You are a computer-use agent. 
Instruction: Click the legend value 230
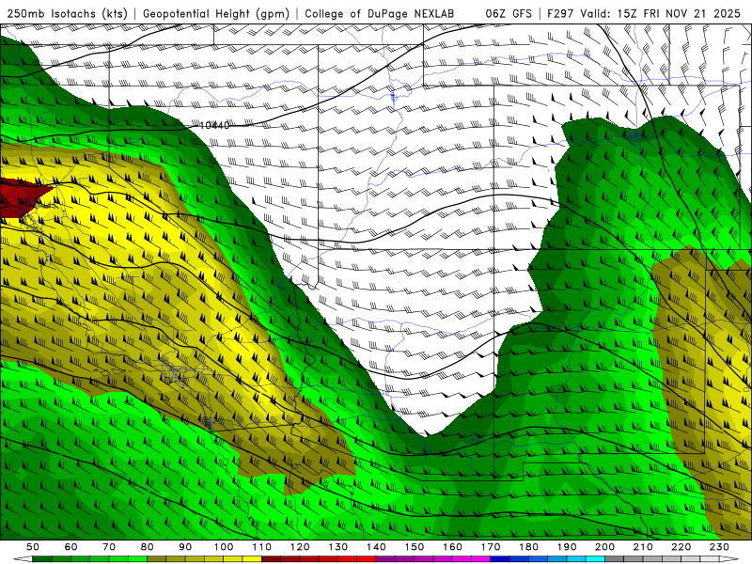click(x=719, y=547)
